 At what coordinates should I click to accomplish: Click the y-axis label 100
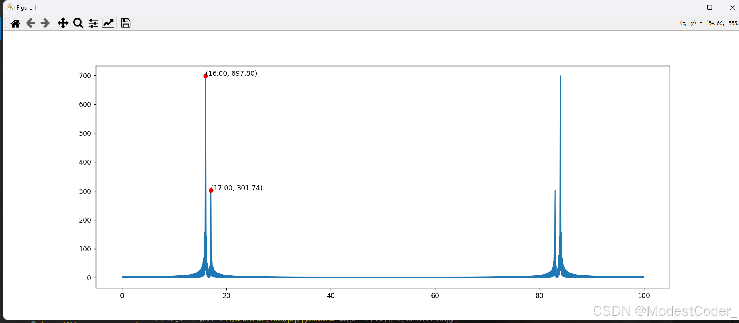click(x=85, y=249)
